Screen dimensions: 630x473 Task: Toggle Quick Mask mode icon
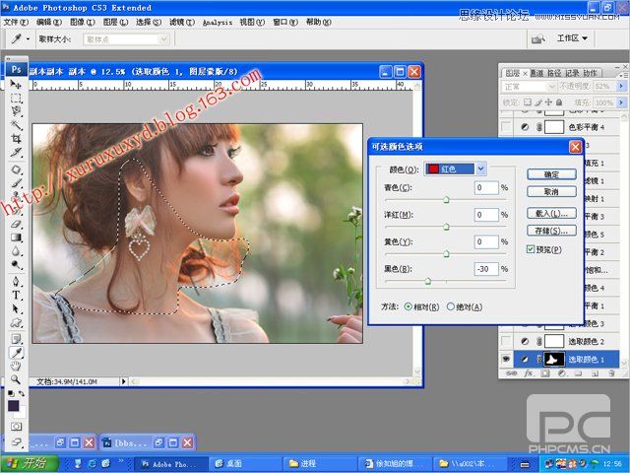click(16, 427)
